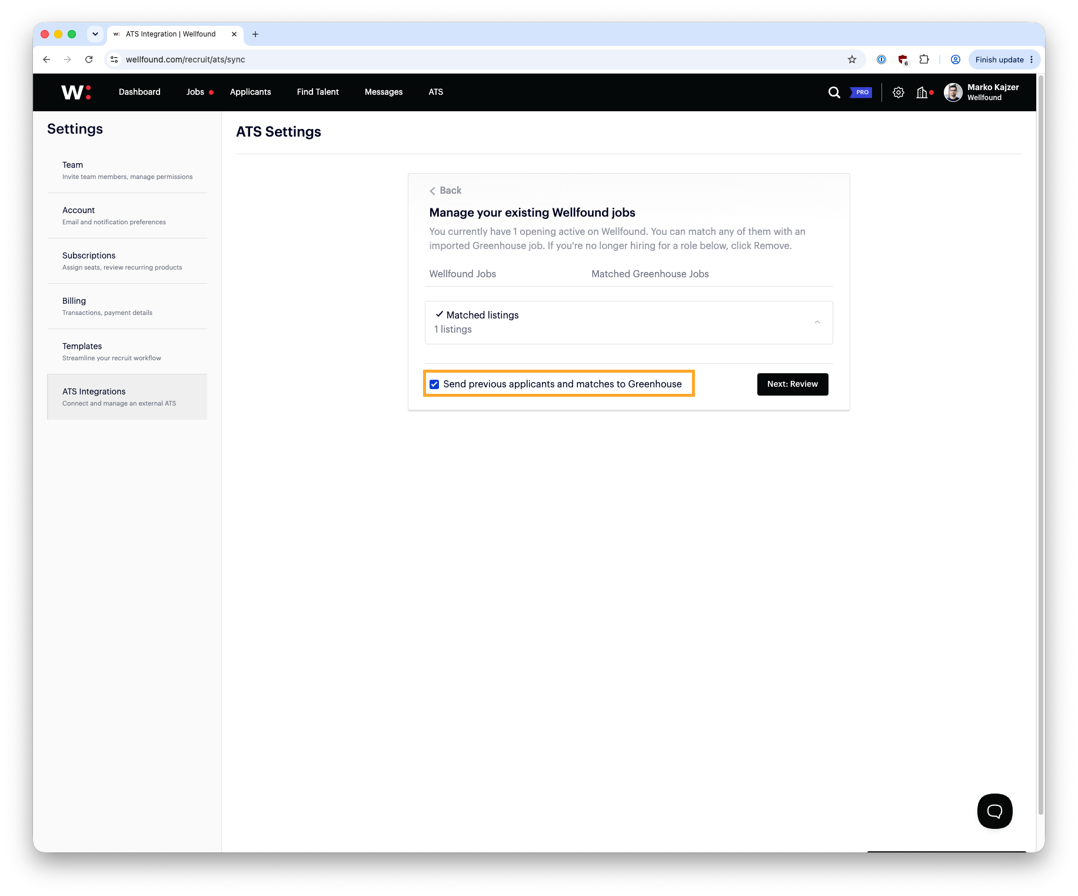This screenshot has width=1078, height=896.
Task: Select ATS Integrations in sidebar
Action: 127,397
